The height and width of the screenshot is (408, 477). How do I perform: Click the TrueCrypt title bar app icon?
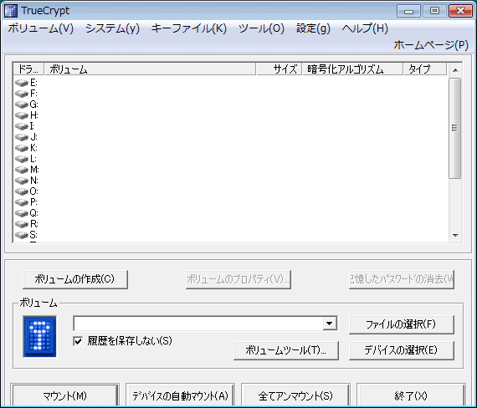(x=11, y=11)
